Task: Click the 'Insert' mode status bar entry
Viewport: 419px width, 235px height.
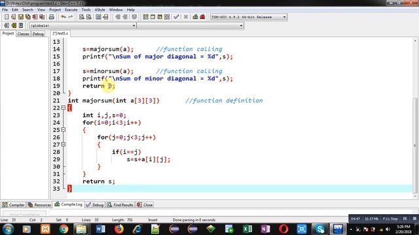Action: point(153,220)
